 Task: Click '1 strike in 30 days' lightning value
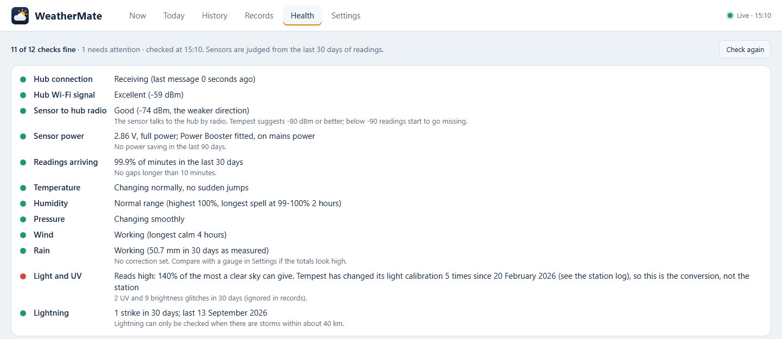(x=191, y=313)
